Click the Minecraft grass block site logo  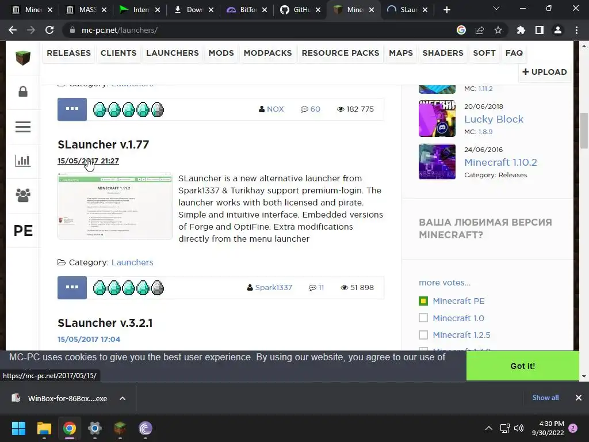[23, 58]
